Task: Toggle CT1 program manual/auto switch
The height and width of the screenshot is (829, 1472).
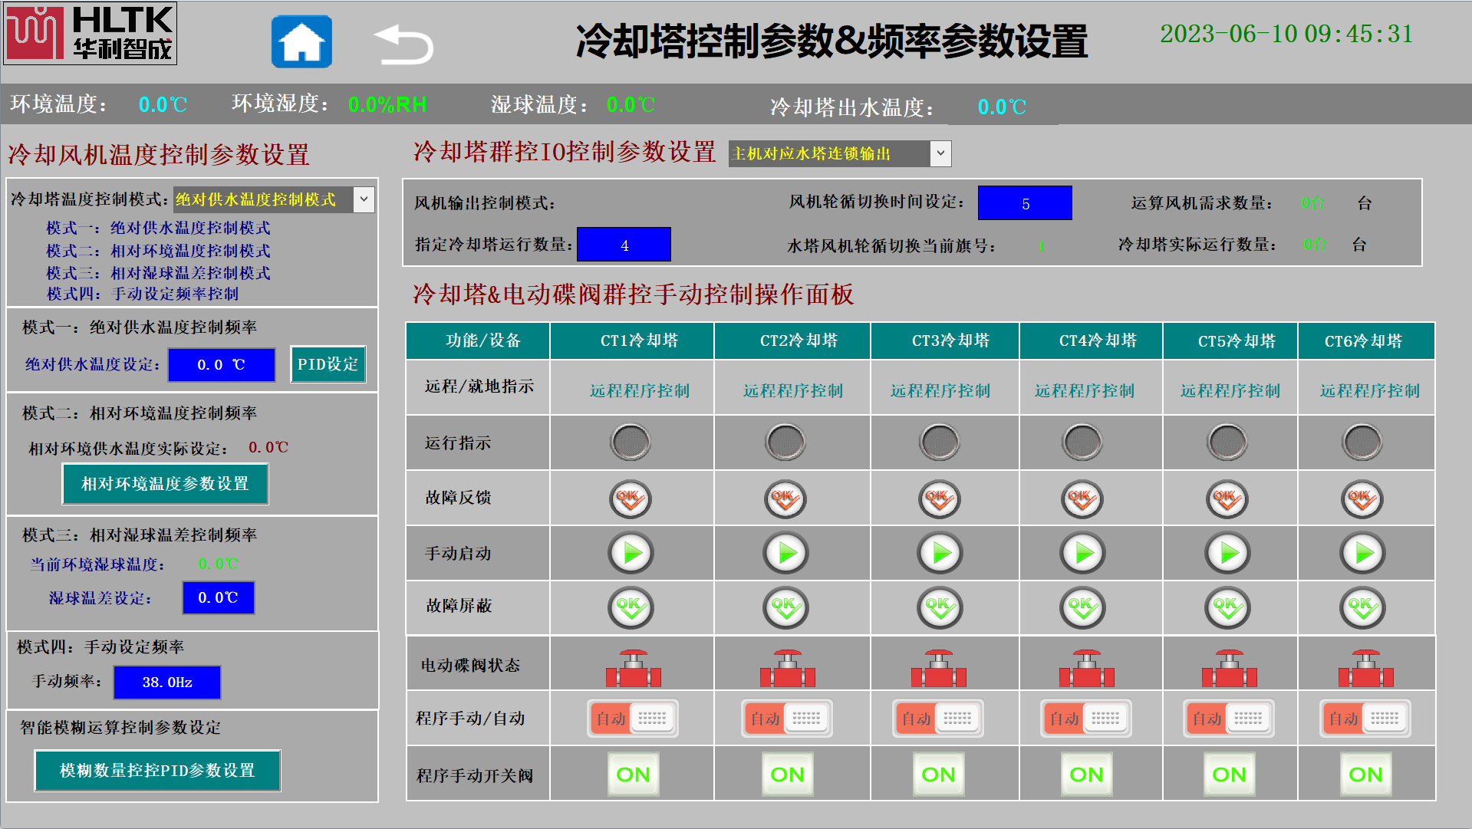Action: coord(633,719)
